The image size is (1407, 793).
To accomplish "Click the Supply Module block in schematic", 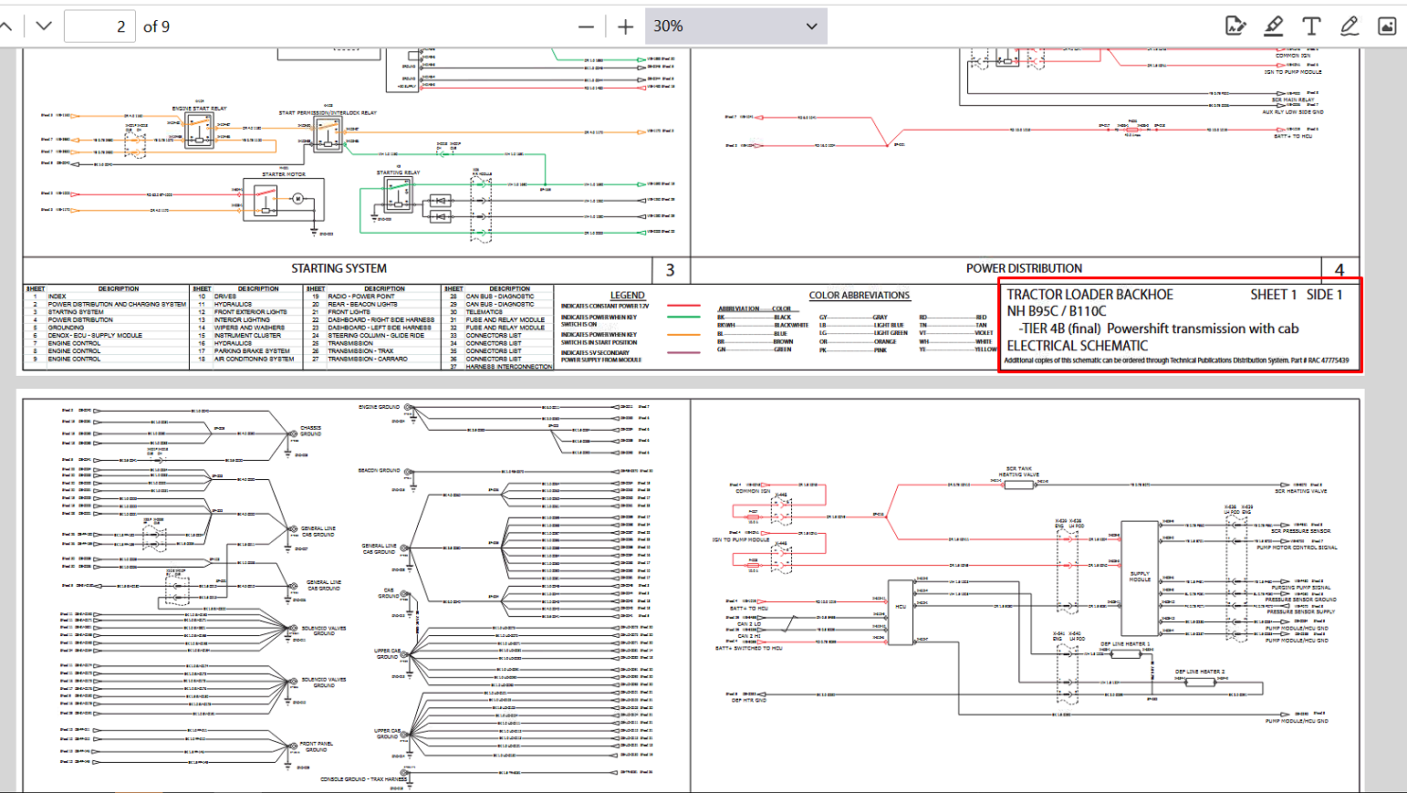I will tap(1140, 578).
